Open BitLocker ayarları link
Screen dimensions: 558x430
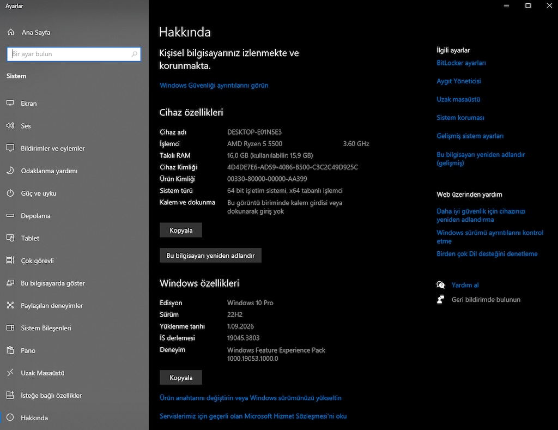pos(461,63)
